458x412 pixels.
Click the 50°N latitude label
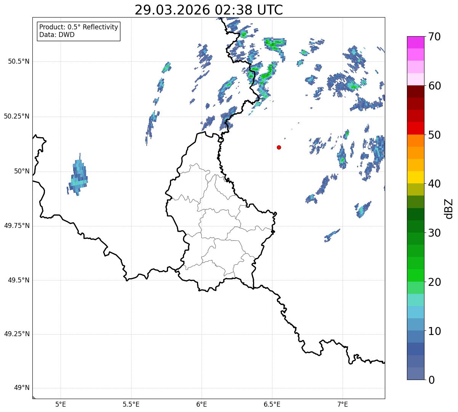click(x=22, y=171)
